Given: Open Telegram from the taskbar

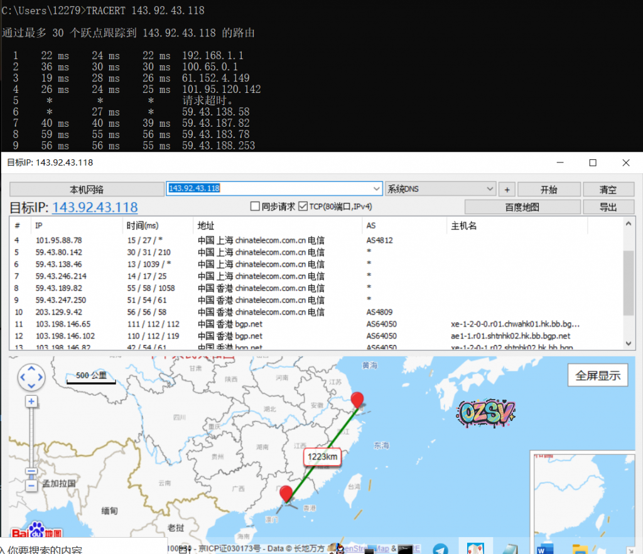Looking at the screenshot, I should pyautogui.click(x=441, y=549).
